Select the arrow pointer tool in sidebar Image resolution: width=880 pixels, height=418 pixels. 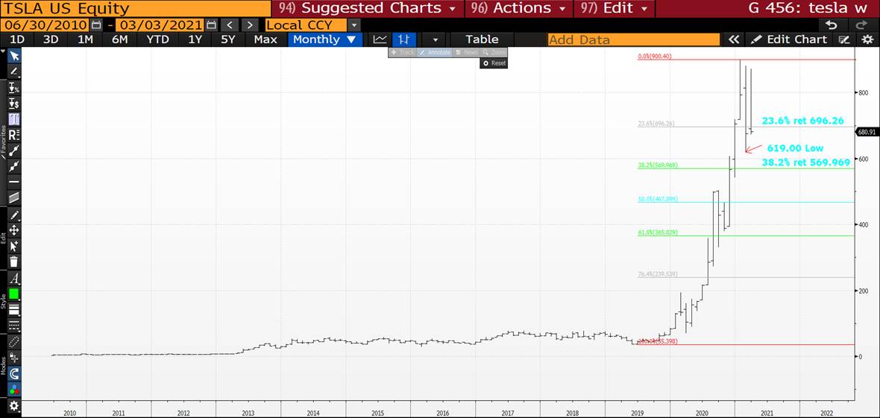[x=14, y=56]
